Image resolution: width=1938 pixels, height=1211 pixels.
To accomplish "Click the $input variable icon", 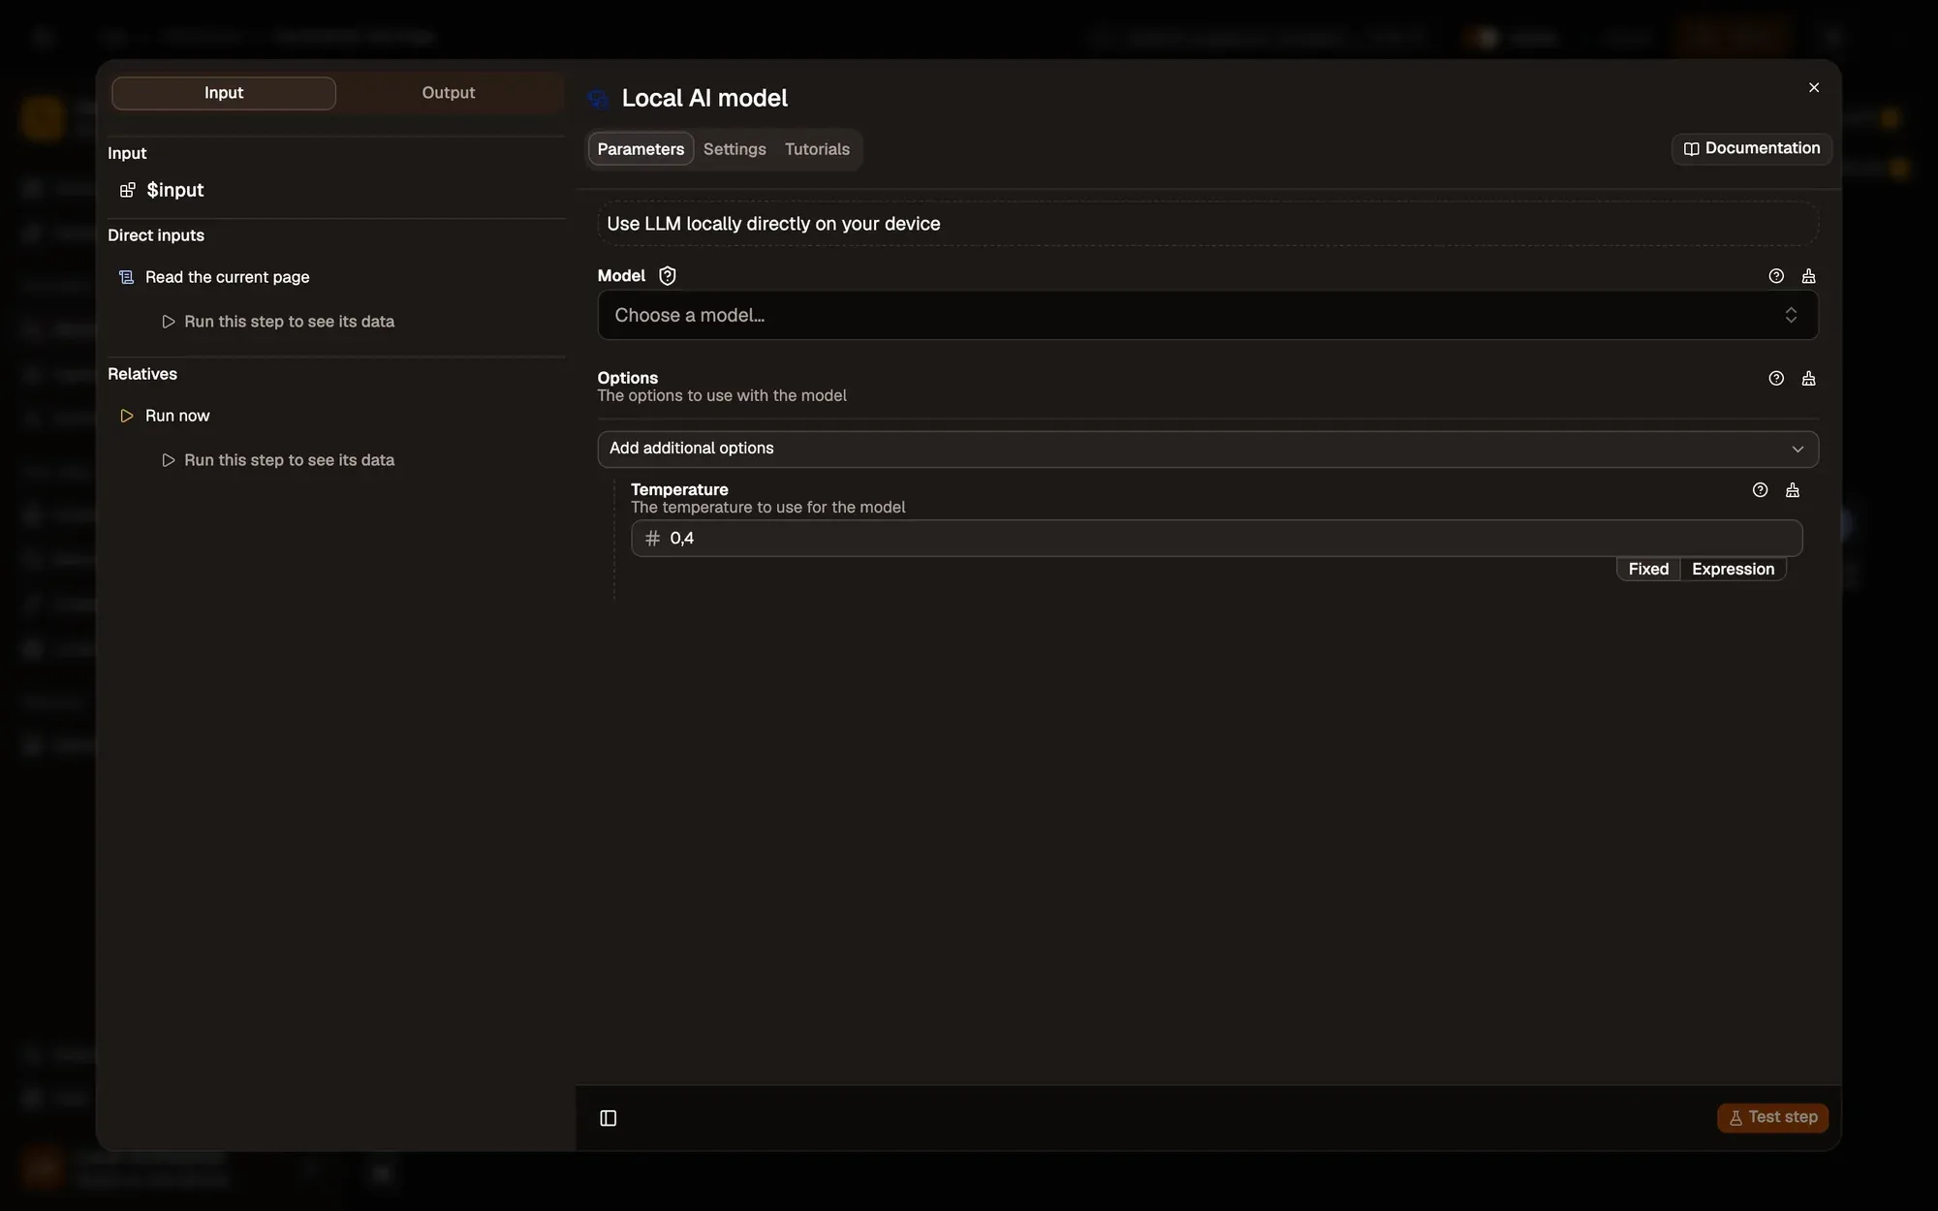I will pyautogui.click(x=127, y=190).
